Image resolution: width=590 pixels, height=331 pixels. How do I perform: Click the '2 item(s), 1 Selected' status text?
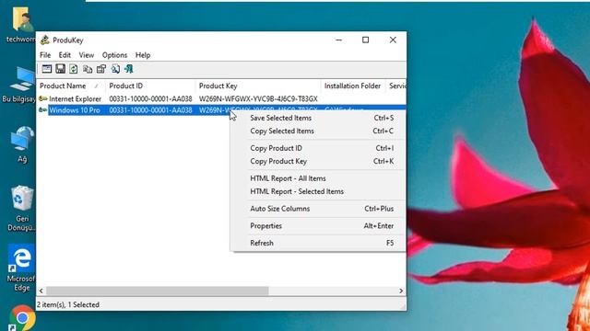pyautogui.click(x=68, y=304)
